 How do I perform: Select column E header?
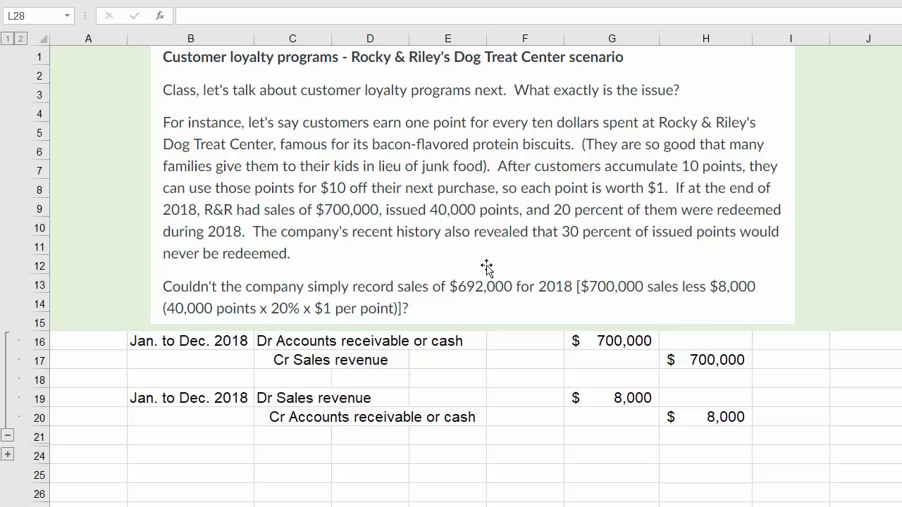(447, 39)
